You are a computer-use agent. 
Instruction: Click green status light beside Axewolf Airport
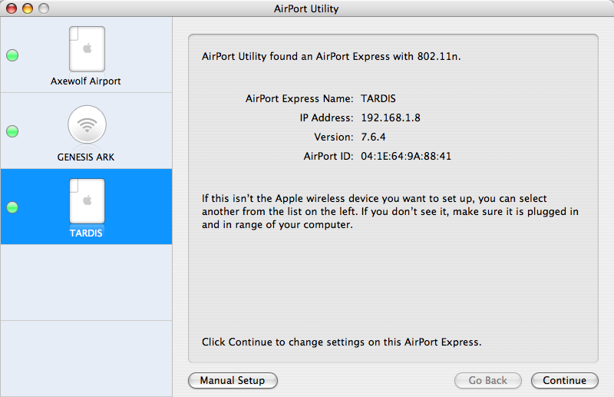12,55
